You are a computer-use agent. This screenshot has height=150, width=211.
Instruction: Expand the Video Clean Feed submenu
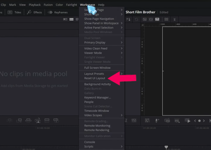pos(102,48)
